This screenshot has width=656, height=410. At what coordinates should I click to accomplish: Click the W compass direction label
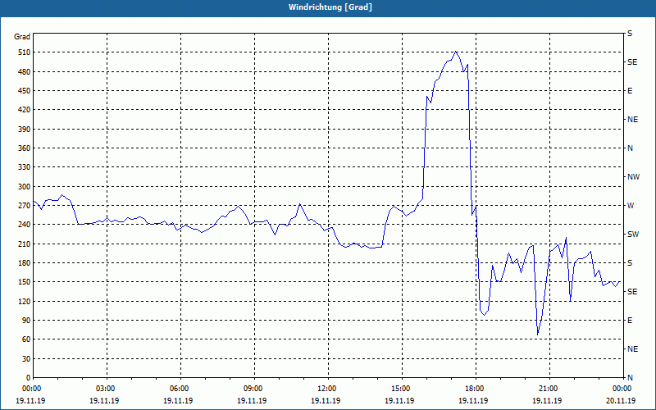(631, 206)
